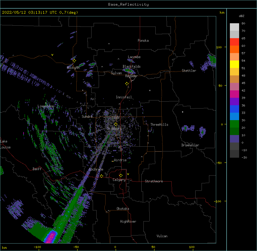Click the Innisfail city label

click(x=124, y=97)
